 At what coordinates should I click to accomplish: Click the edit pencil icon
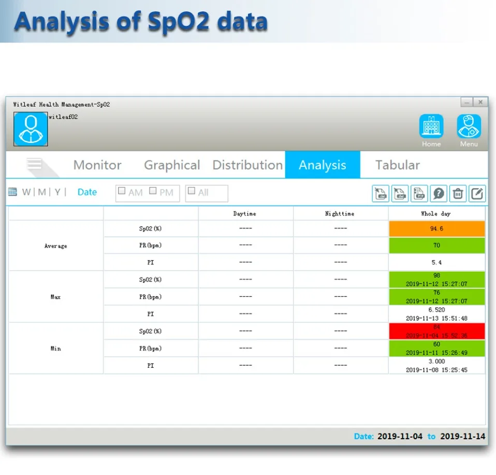click(x=477, y=193)
